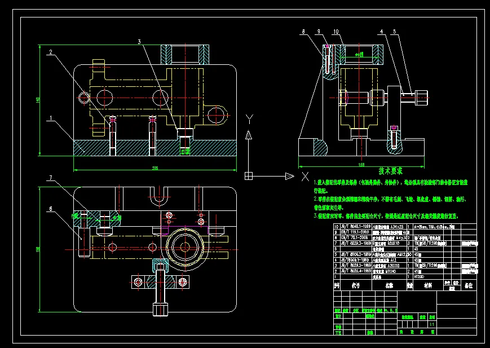Click the vertical 140 height dimension text

tap(38, 100)
